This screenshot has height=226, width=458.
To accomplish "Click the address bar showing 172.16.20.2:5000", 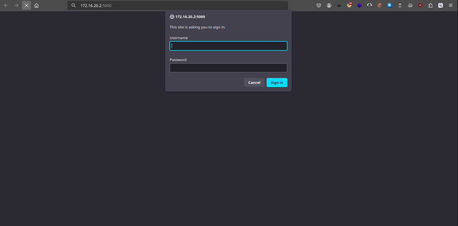I will point(180,5).
